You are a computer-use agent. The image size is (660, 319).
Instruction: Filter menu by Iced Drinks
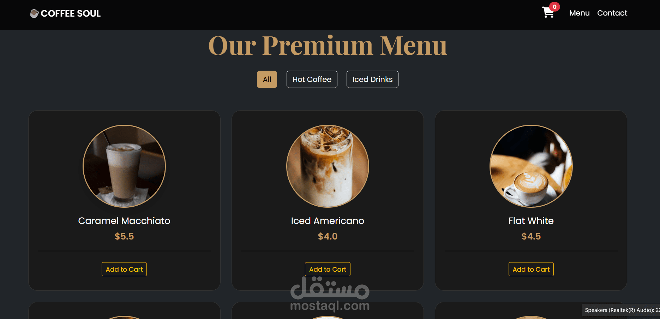coord(372,79)
